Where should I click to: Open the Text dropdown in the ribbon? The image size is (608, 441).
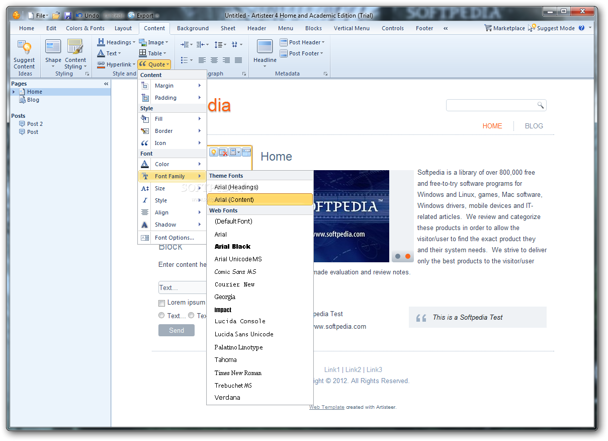point(110,53)
